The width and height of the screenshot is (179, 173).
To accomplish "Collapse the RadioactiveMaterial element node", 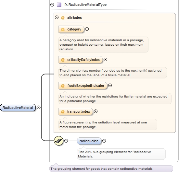I will pos(39,107).
